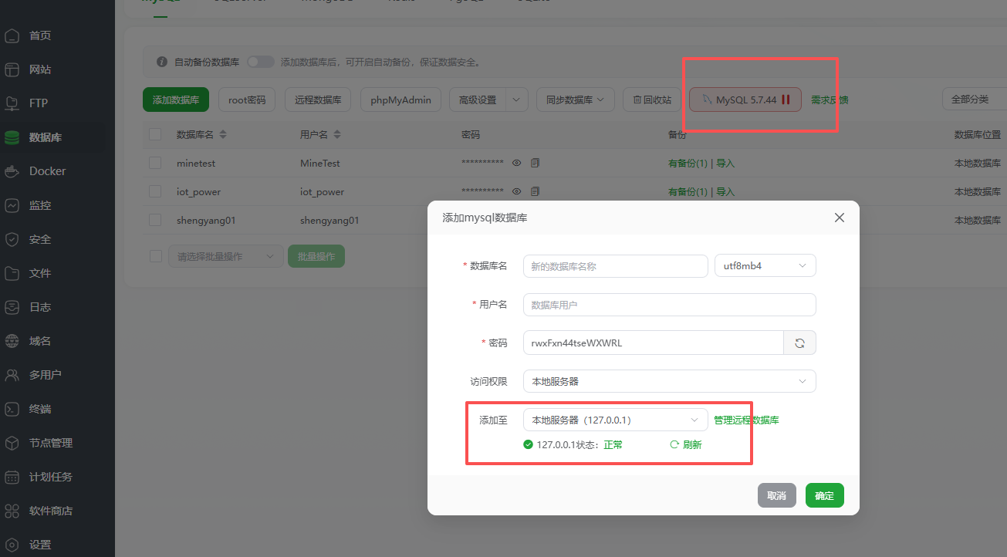Click the 管理远程数据库 link
This screenshot has width=1007, height=557.
746,420
